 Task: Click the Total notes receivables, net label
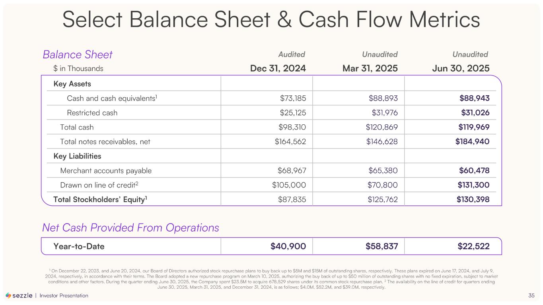tap(105, 141)
